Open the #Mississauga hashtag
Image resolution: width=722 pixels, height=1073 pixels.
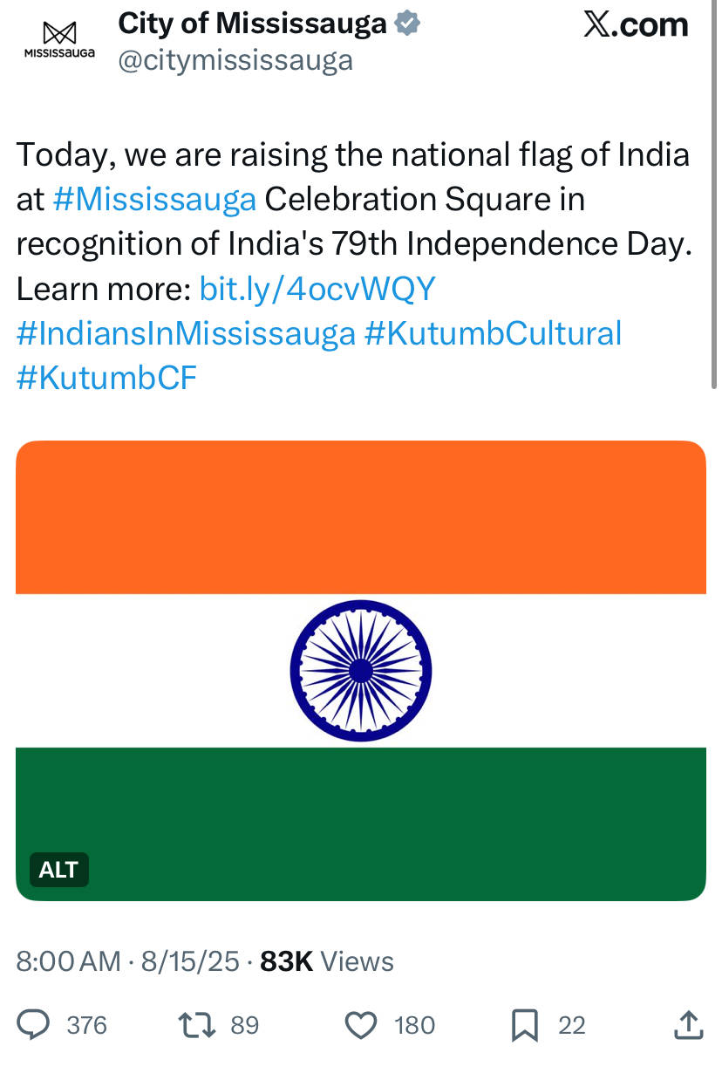(x=154, y=200)
